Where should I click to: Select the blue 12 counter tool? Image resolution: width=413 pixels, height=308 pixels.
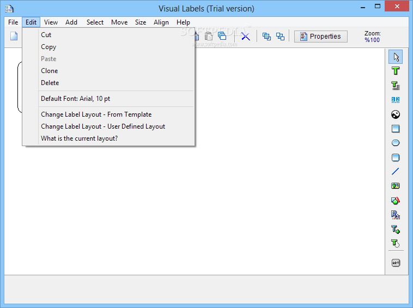point(396,100)
